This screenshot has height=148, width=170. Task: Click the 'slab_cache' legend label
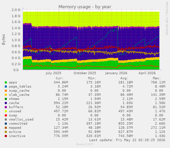(19, 95)
